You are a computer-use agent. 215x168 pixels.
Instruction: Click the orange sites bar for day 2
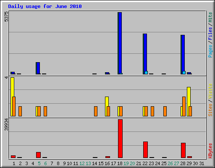(20, 111)
